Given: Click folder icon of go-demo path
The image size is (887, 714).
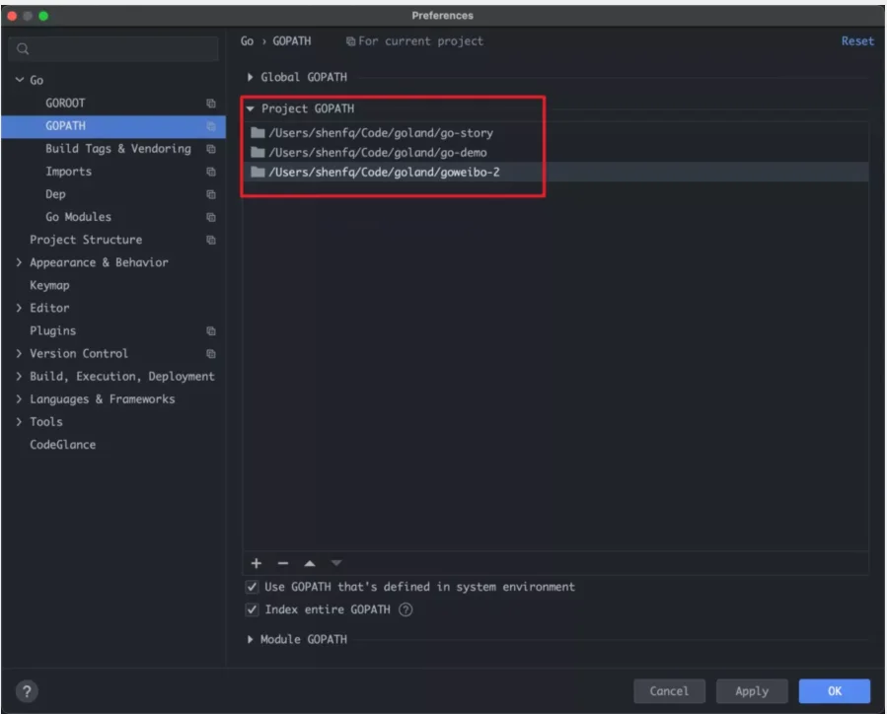Looking at the screenshot, I should [x=258, y=152].
